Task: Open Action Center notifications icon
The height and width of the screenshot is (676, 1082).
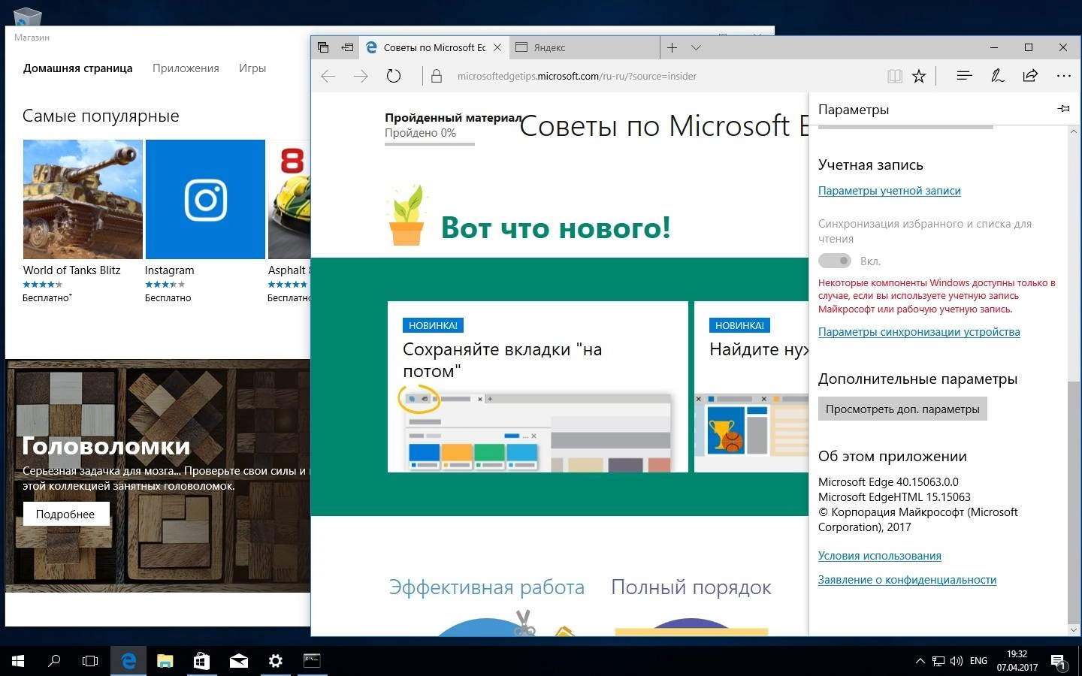Action: [1059, 662]
